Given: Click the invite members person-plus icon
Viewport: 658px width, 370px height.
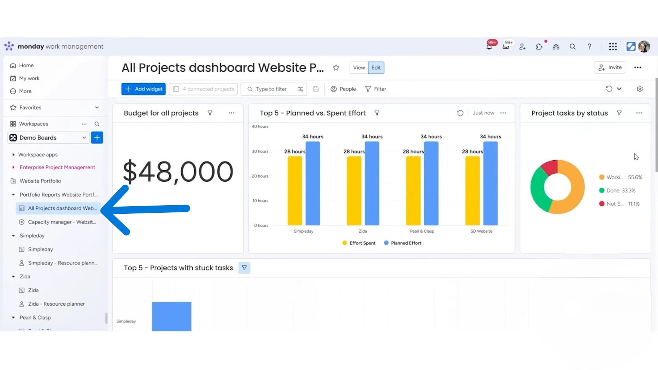Looking at the screenshot, I should (x=522, y=47).
